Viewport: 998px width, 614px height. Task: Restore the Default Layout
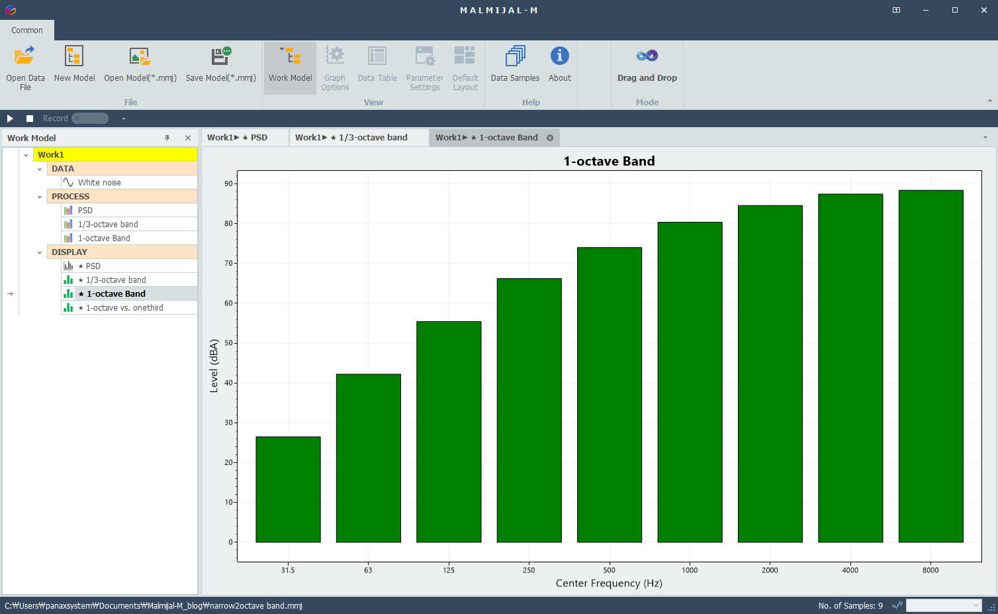pyautogui.click(x=465, y=68)
